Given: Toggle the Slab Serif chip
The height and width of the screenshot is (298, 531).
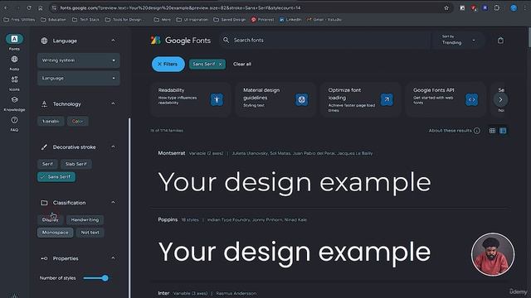Looking at the screenshot, I should (76, 164).
